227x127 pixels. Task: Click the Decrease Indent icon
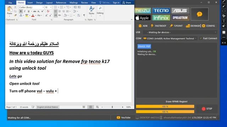(x=75, y=7)
